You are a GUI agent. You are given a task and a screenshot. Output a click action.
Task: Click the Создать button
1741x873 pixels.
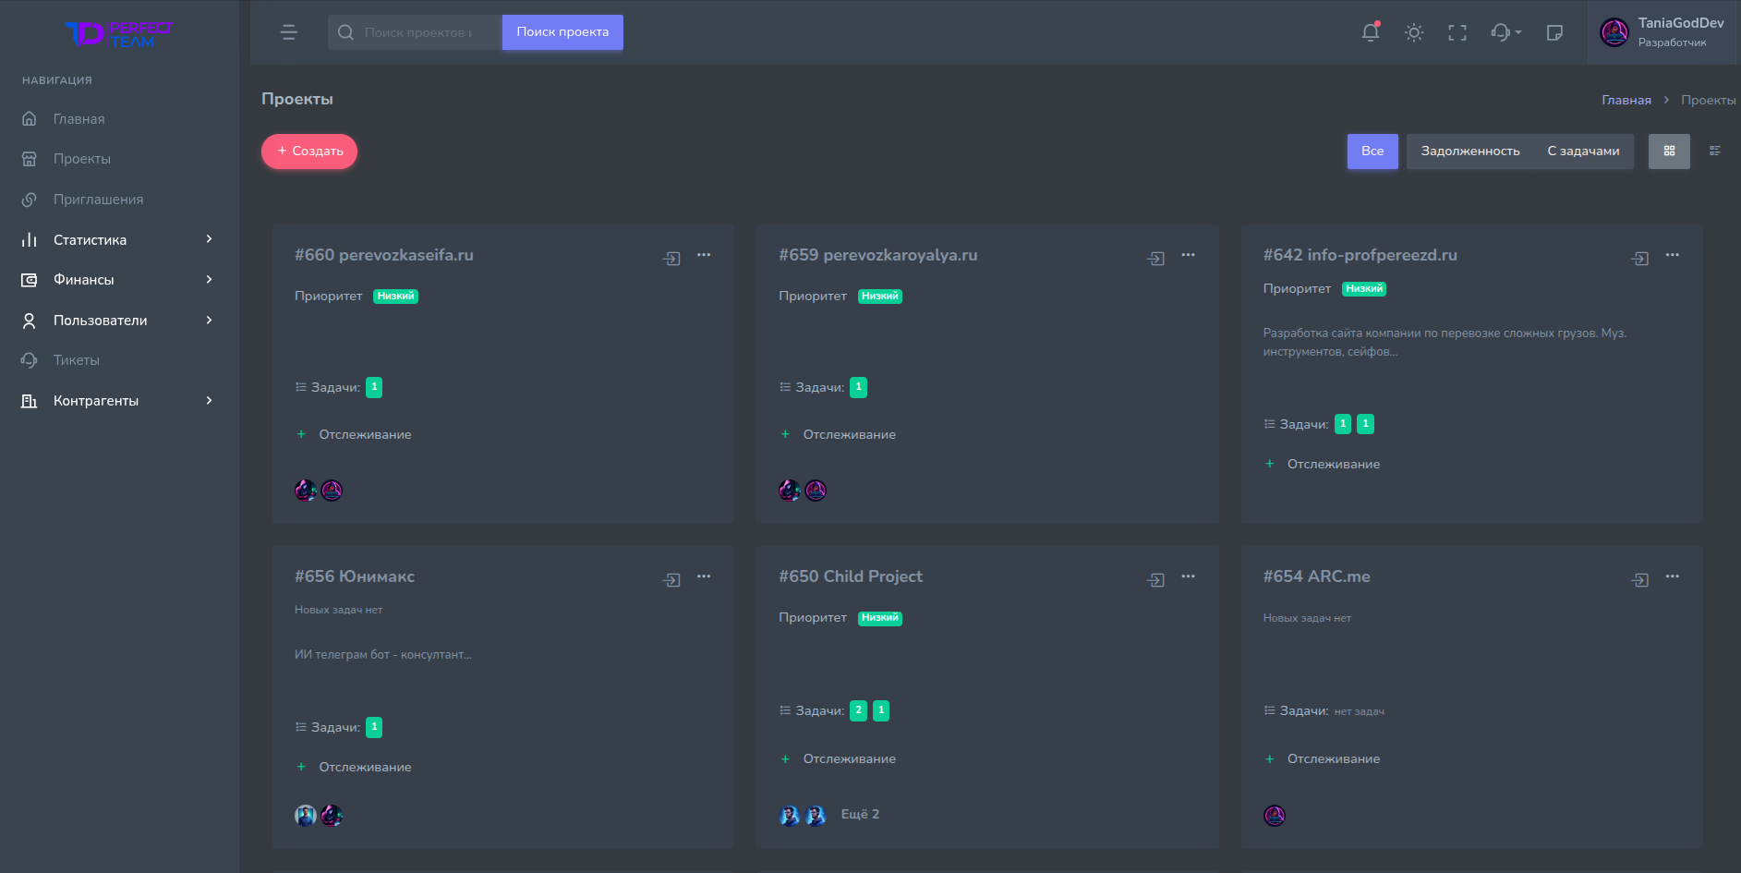(309, 152)
